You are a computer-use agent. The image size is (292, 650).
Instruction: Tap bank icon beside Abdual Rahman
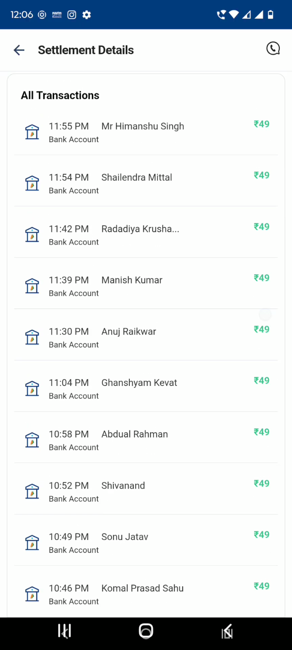coord(32,440)
